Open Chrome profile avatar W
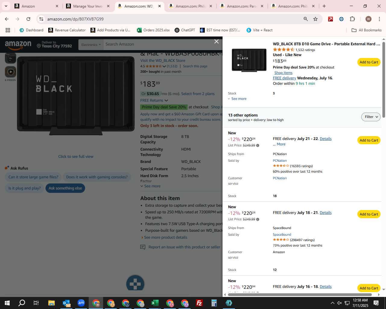Image resolution: width=386 pixels, height=309 pixels. pyautogui.click(x=368, y=19)
